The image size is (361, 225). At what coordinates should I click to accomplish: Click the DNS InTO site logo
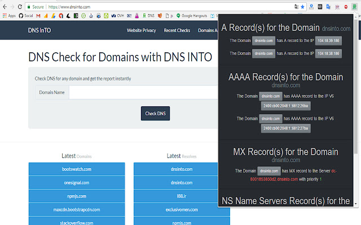[x=38, y=30]
